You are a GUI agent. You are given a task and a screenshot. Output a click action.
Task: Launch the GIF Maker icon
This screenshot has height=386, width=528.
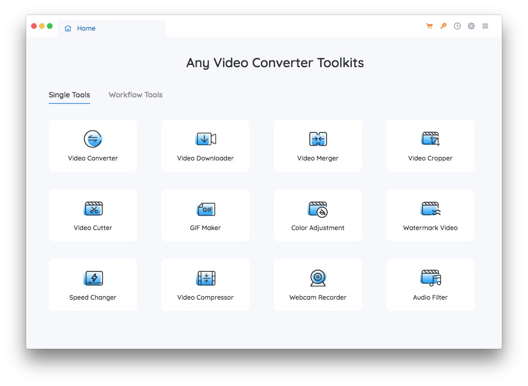coord(206,209)
